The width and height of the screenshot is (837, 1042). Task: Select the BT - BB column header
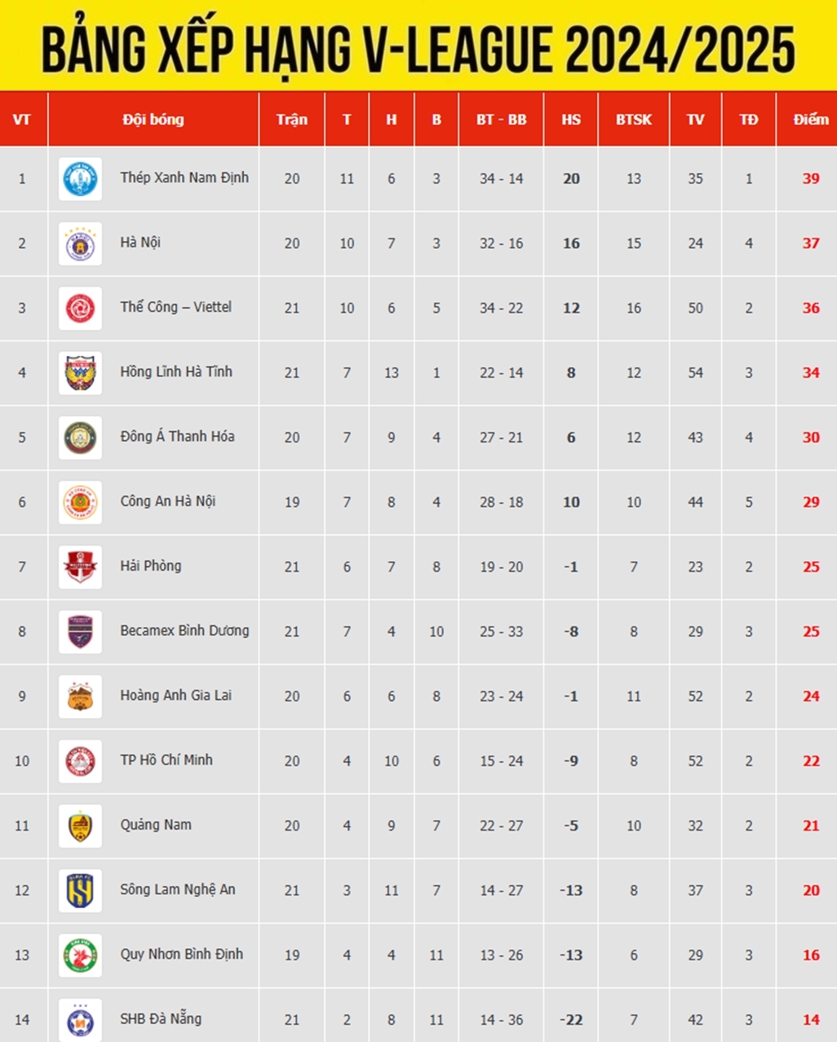pyautogui.click(x=501, y=119)
